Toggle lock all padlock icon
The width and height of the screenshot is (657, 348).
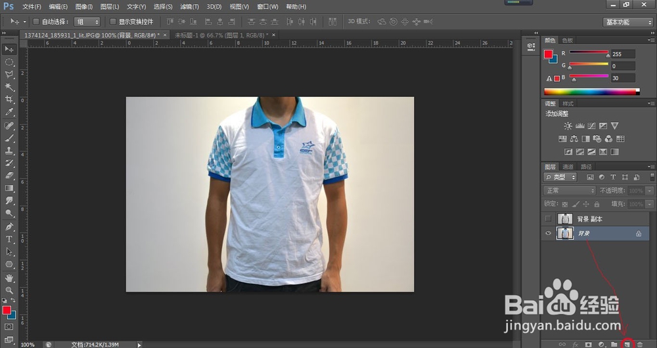pyautogui.click(x=597, y=204)
